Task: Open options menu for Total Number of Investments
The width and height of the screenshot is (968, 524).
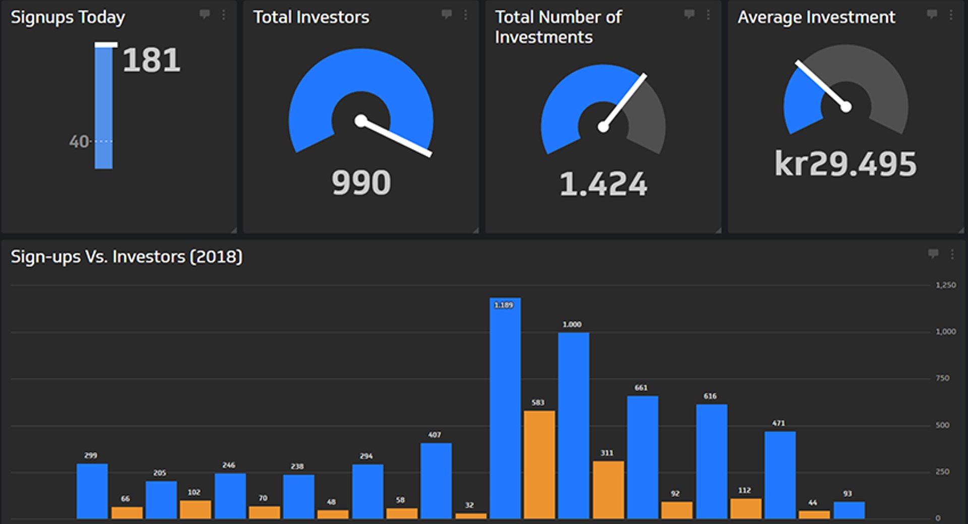Action: pos(708,15)
